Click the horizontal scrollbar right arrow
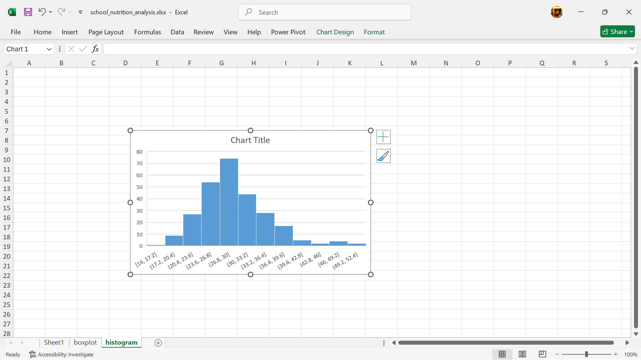This screenshot has width=641, height=360. pos(627,343)
